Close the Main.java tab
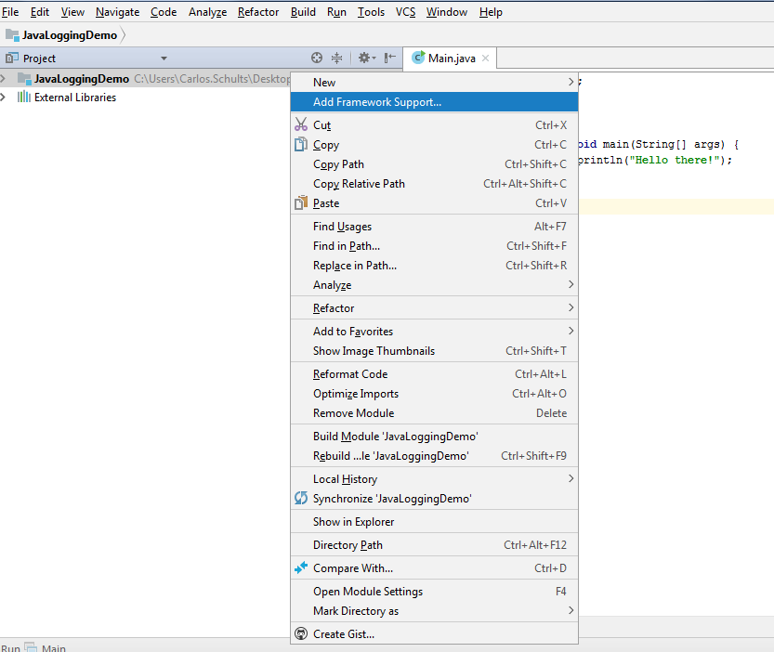Image resolution: width=774 pixels, height=652 pixels. click(x=485, y=59)
